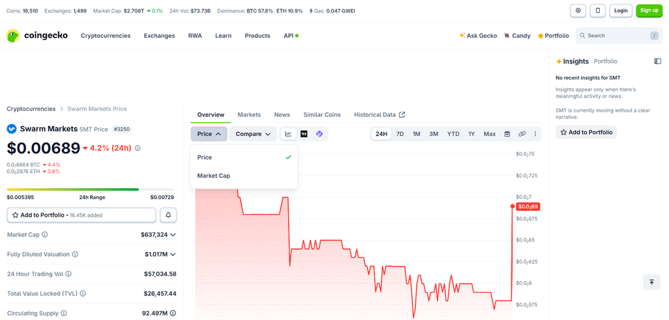Viewport: 669px width, 320px height.
Task: Add to Portfolio under 24h range
Action: pos(82,216)
